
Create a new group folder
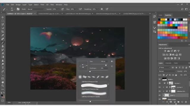[x=178, y=102]
